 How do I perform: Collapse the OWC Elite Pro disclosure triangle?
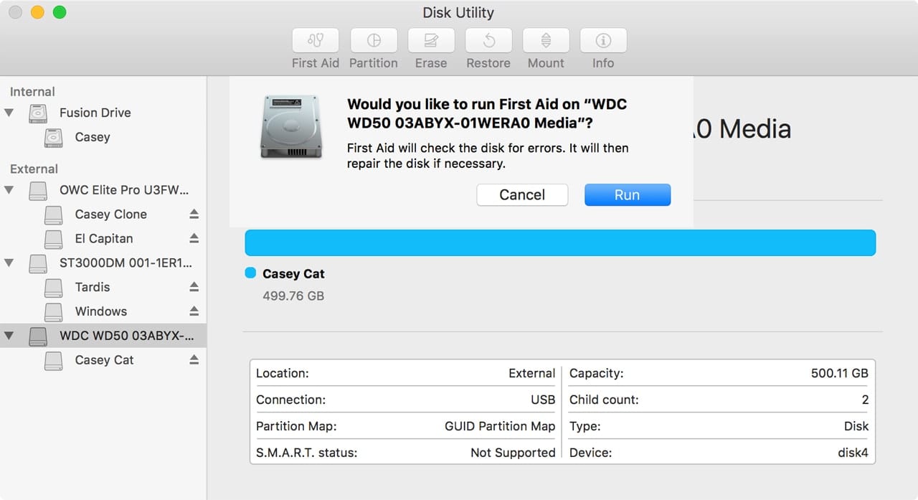coord(9,190)
